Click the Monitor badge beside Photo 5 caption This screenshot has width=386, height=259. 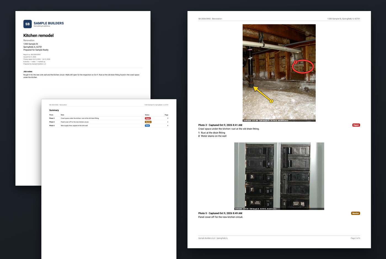pos(356,213)
